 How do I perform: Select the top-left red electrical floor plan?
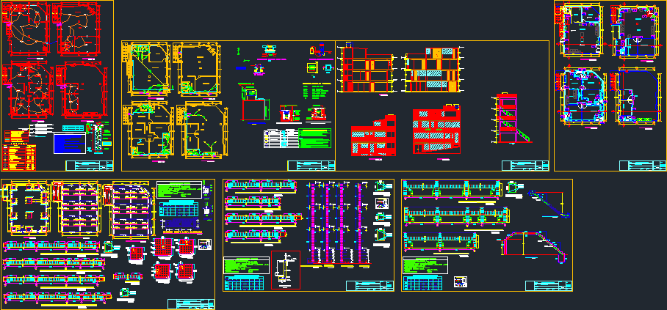(x=28, y=29)
